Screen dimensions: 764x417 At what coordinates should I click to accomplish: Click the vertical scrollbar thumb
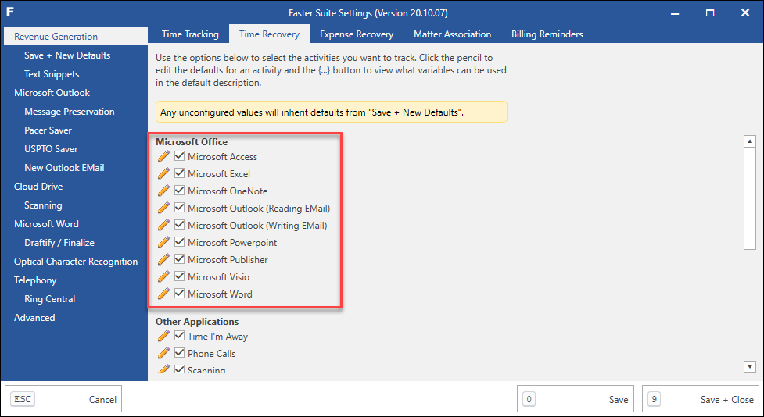click(750, 198)
